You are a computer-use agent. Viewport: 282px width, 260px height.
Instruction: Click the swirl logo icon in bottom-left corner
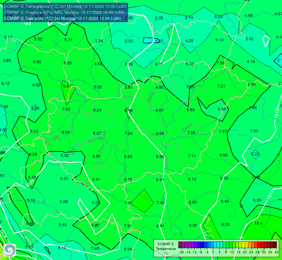coord(10,250)
